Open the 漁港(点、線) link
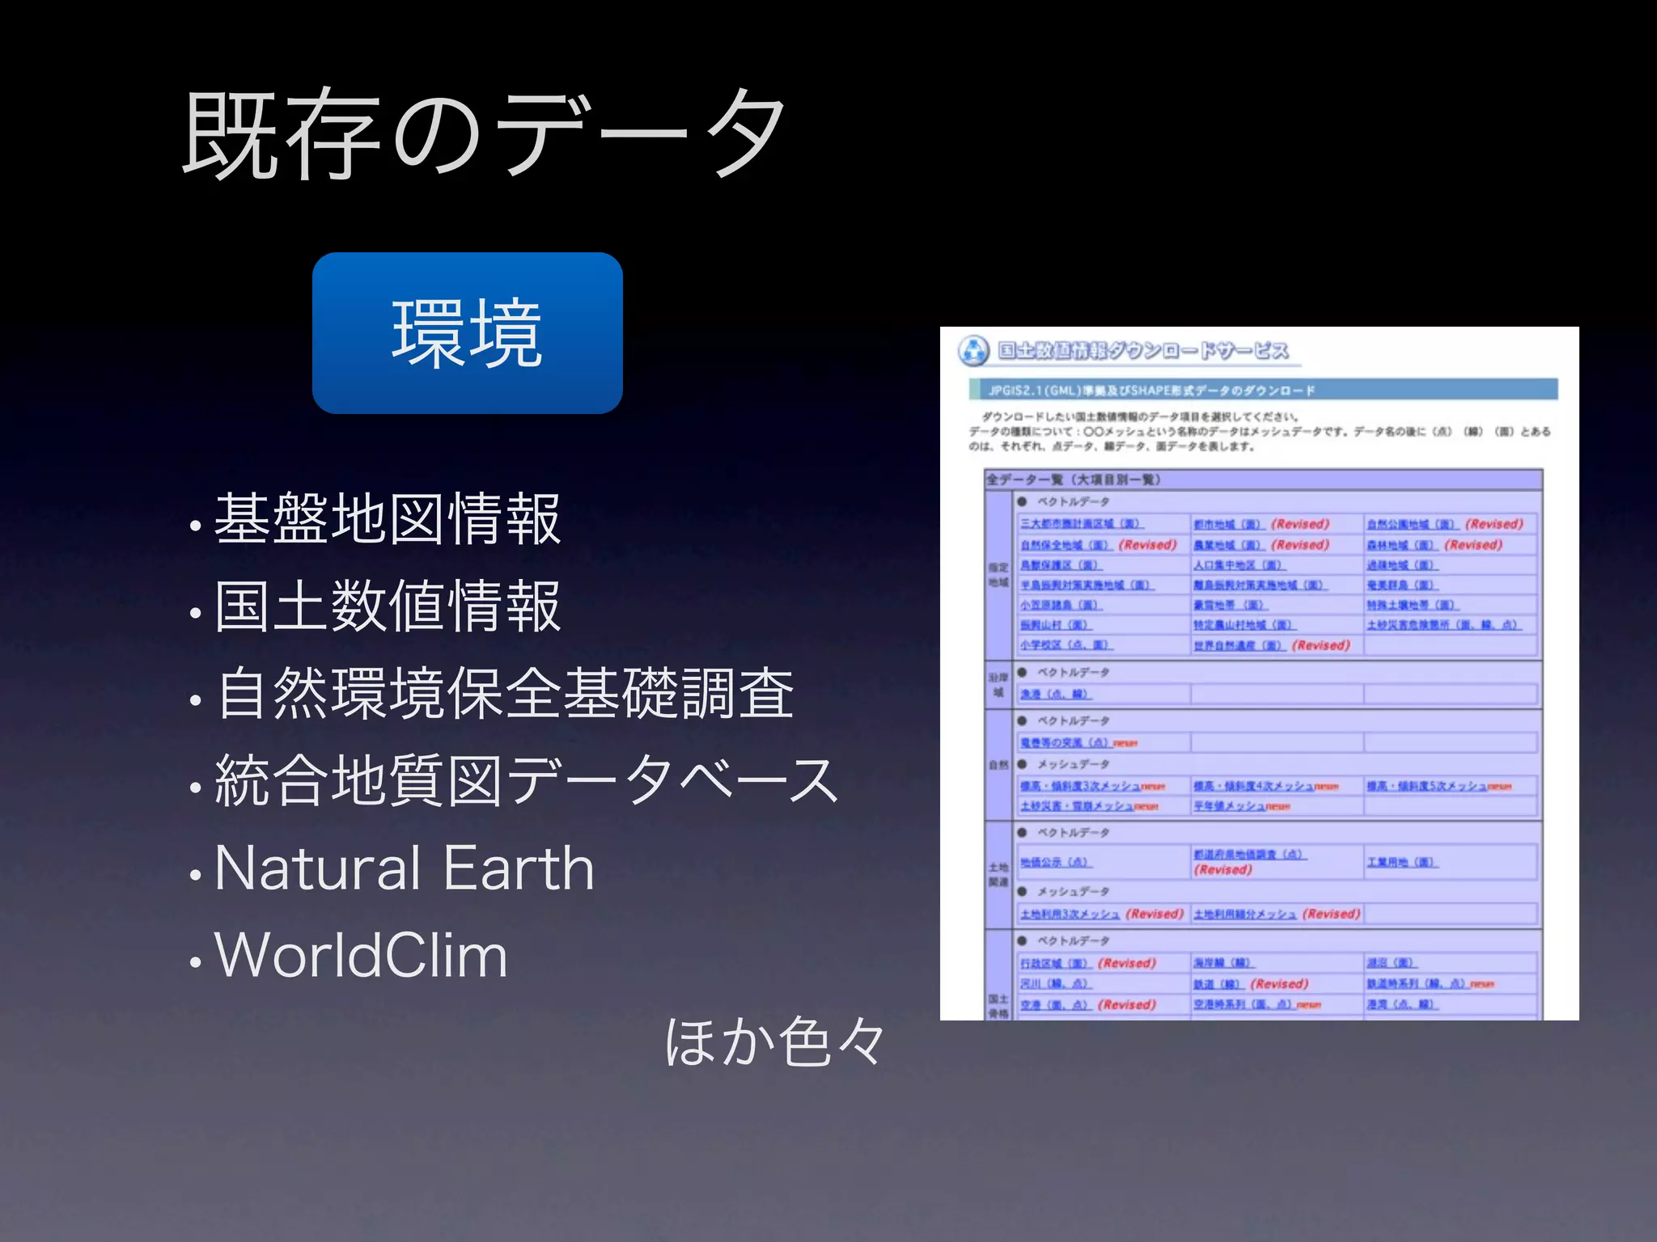 click(x=1056, y=694)
